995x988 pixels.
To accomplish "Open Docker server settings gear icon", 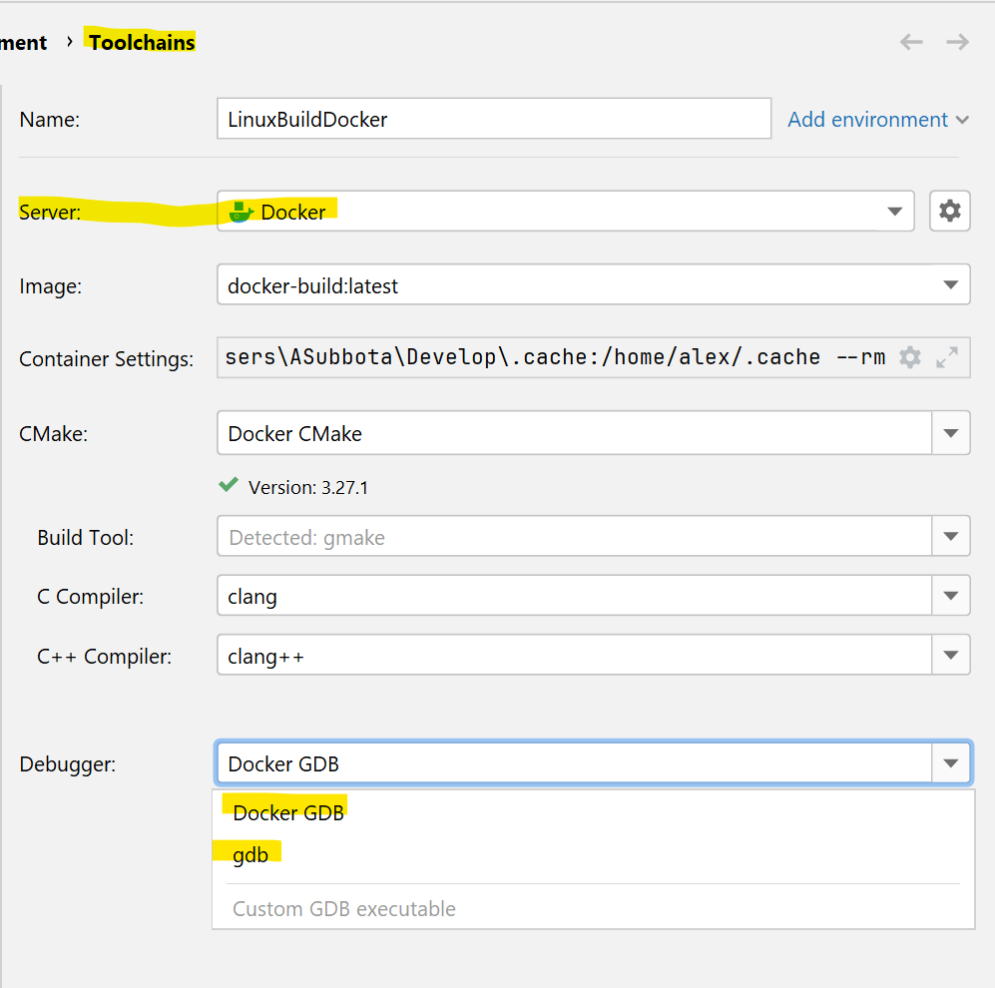I will click(949, 211).
